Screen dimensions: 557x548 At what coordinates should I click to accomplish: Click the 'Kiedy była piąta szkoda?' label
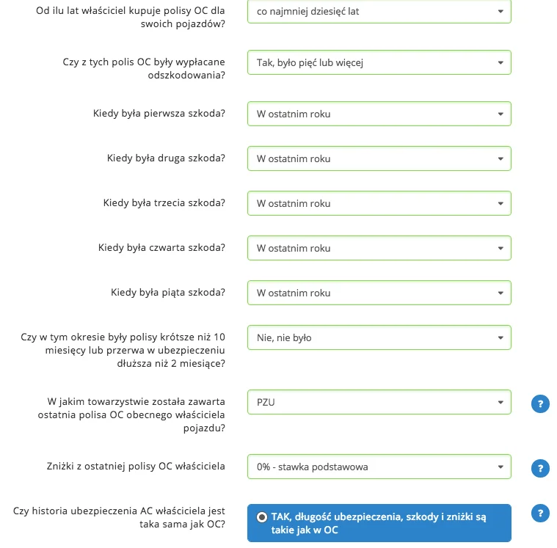[x=167, y=292]
